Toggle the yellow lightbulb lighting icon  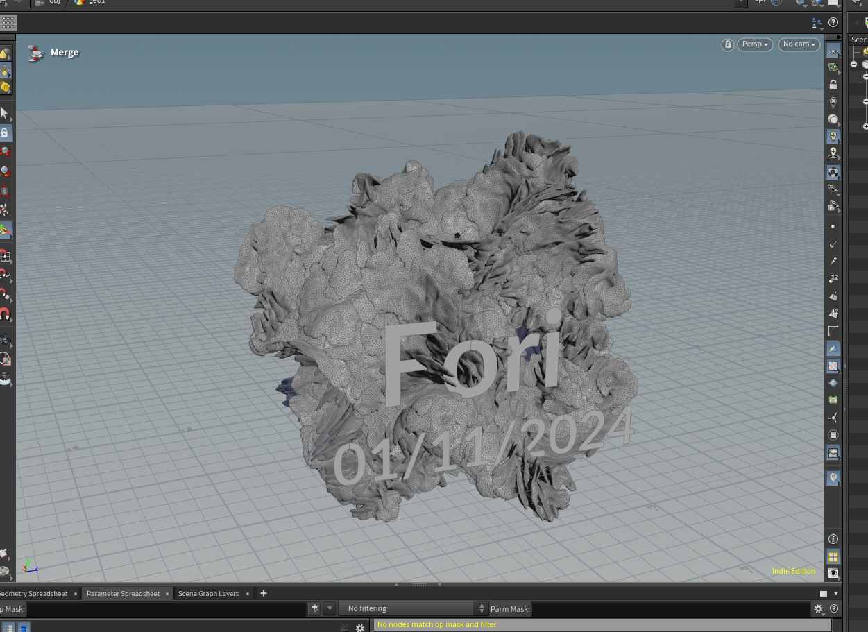(x=833, y=137)
